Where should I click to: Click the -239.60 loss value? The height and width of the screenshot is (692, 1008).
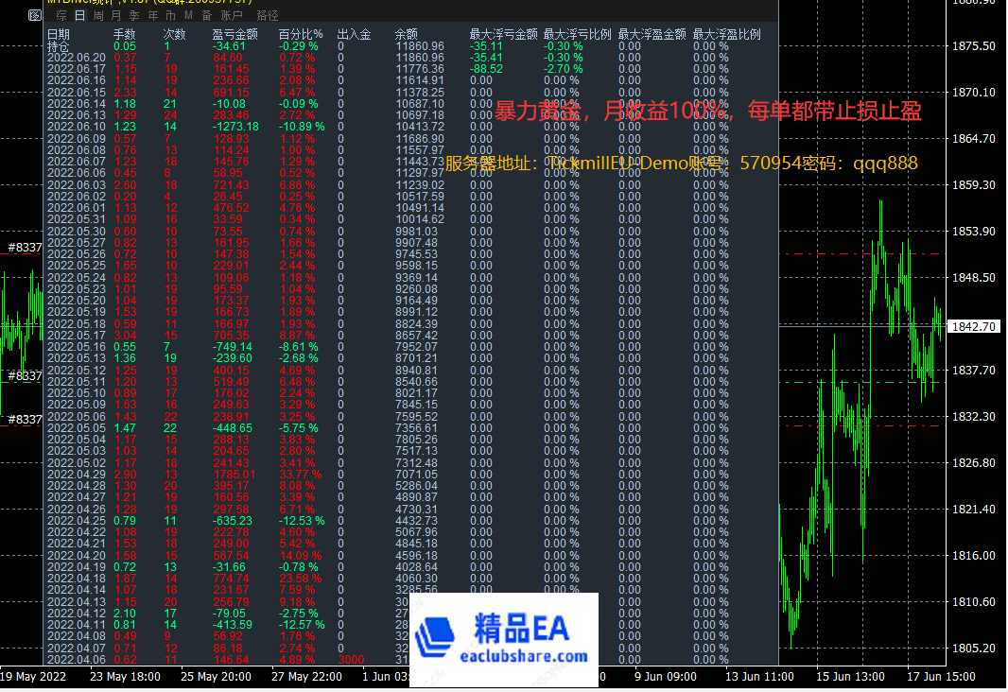point(233,358)
